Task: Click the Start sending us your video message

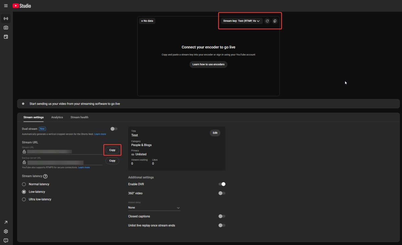Action: (75, 104)
